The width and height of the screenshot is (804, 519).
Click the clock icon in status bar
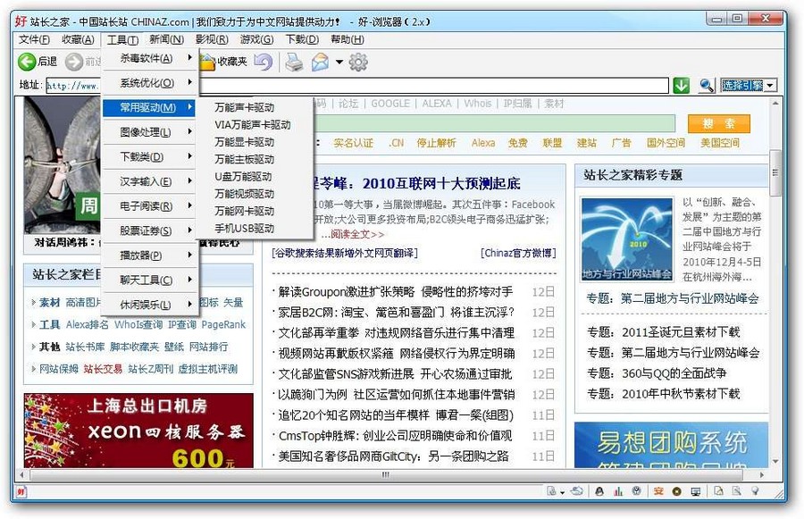pyautogui.click(x=636, y=490)
